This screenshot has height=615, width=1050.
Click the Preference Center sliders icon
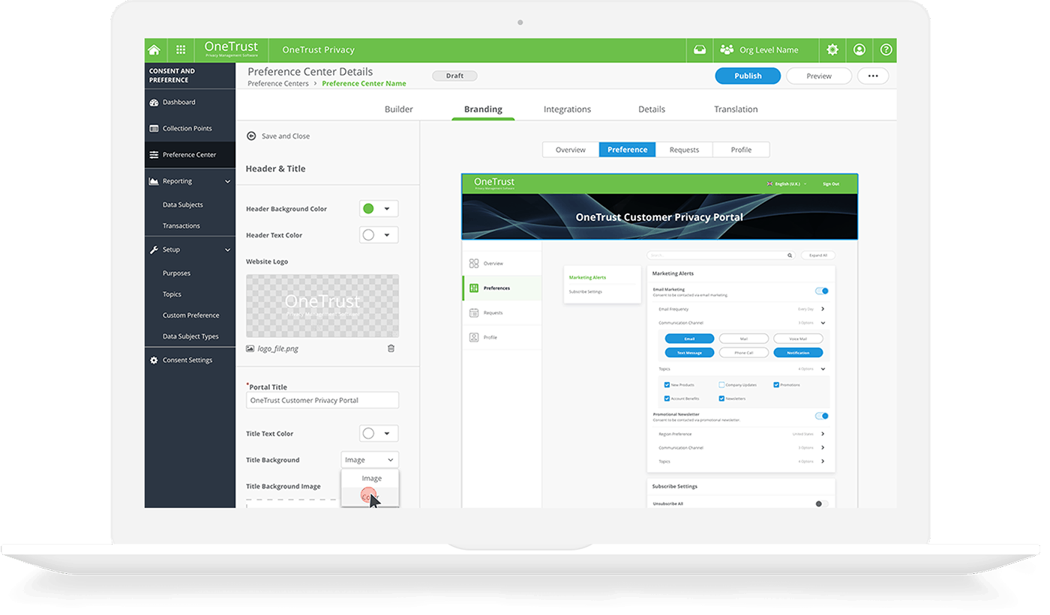point(154,155)
